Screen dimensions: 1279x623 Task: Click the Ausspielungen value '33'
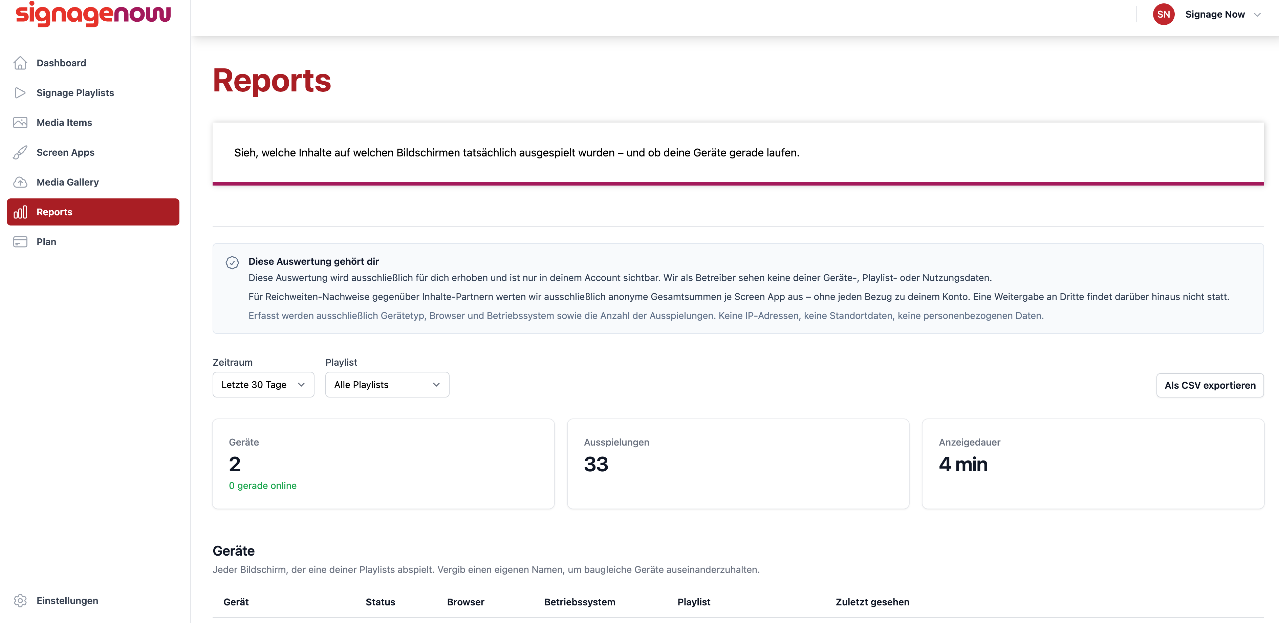(x=596, y=464)
